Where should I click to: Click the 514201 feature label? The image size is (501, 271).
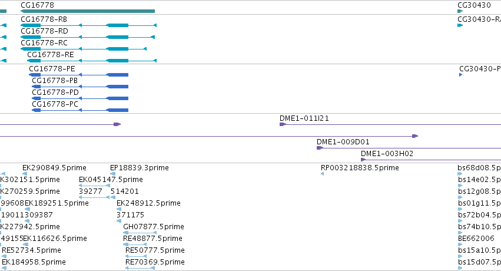[125, 191]
